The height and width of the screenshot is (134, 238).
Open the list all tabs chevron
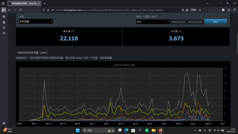[x=208, y=3]
